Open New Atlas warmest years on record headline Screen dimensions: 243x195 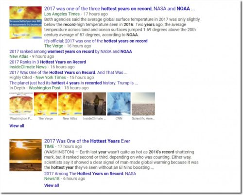tap(70, 51)
